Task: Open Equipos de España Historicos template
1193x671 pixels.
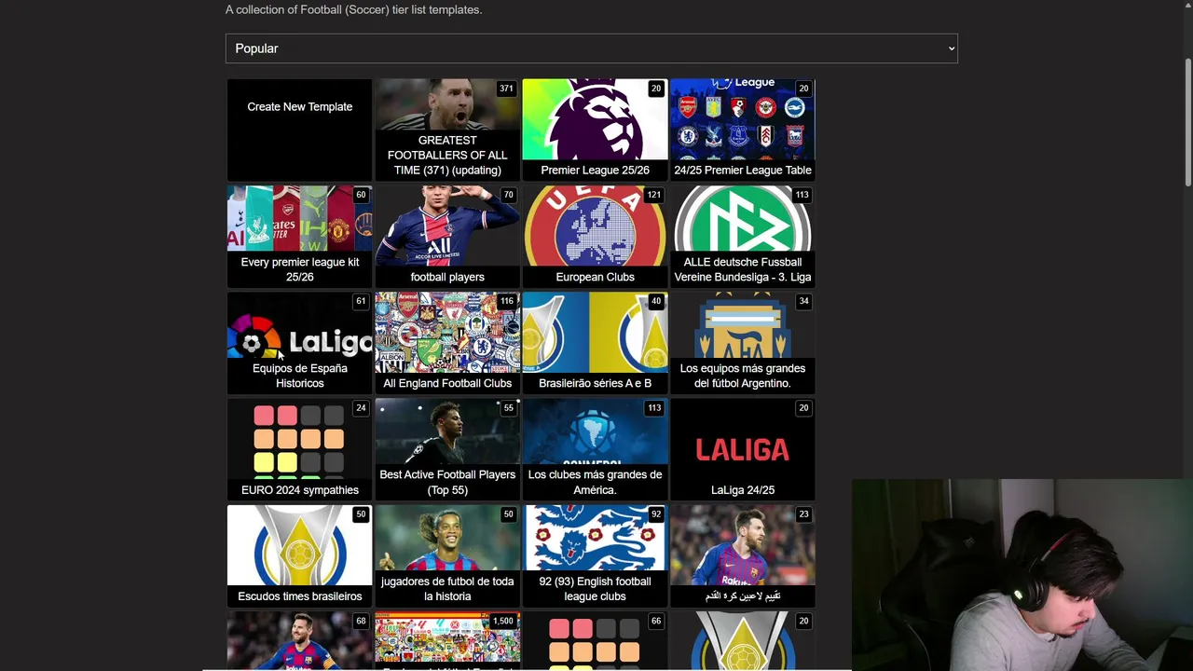Action: (300, 343)
